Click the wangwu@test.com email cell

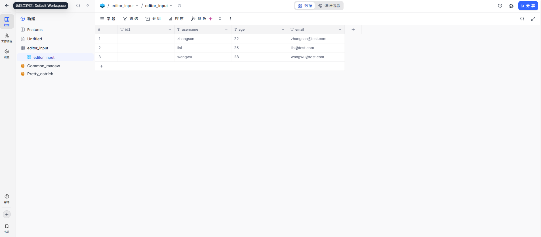(x=316, y=57)
